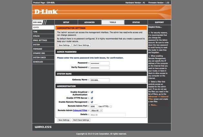Image resolution: width=203 pixels, height=137 pixels.
Task: Open DYNAMIC DNS sidebar item
Action: point(43,53)
